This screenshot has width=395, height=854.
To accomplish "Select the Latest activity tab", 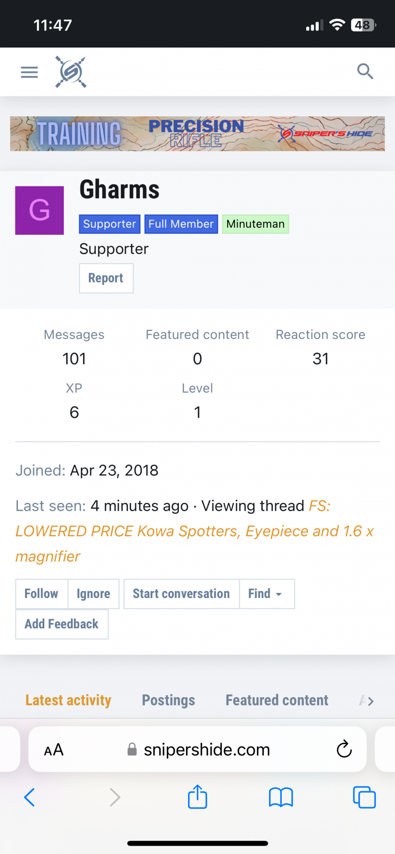I will coord(68,701).
